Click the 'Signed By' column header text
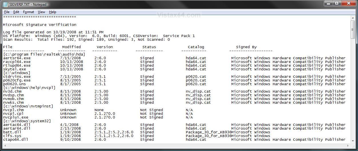Viewport: 358px width, 151px height. point(246,47)
